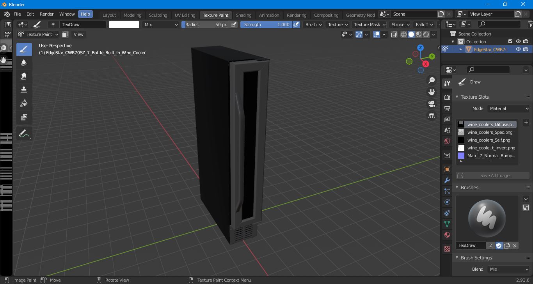This screenshot has width=533, height=284.
Task: Open Texture Slots Mode Material dropdown
Action: point(508,108)
